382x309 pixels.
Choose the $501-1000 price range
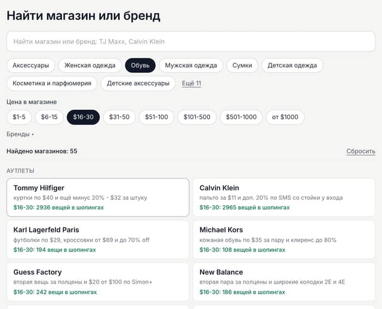tap(241, 117)
